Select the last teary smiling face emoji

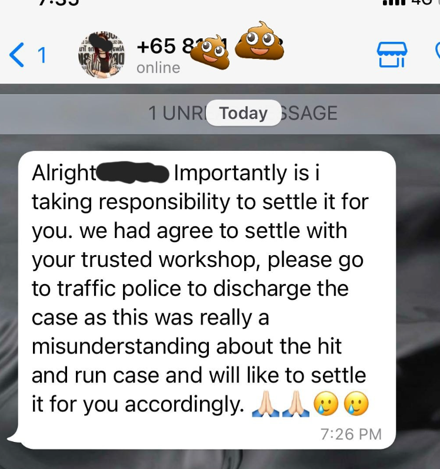[x=356, y=404]
